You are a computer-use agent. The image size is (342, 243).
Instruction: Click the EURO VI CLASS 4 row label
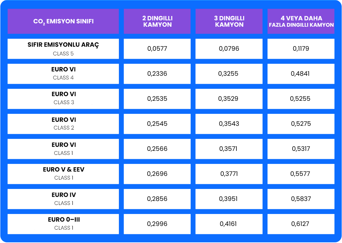[63, 74]
